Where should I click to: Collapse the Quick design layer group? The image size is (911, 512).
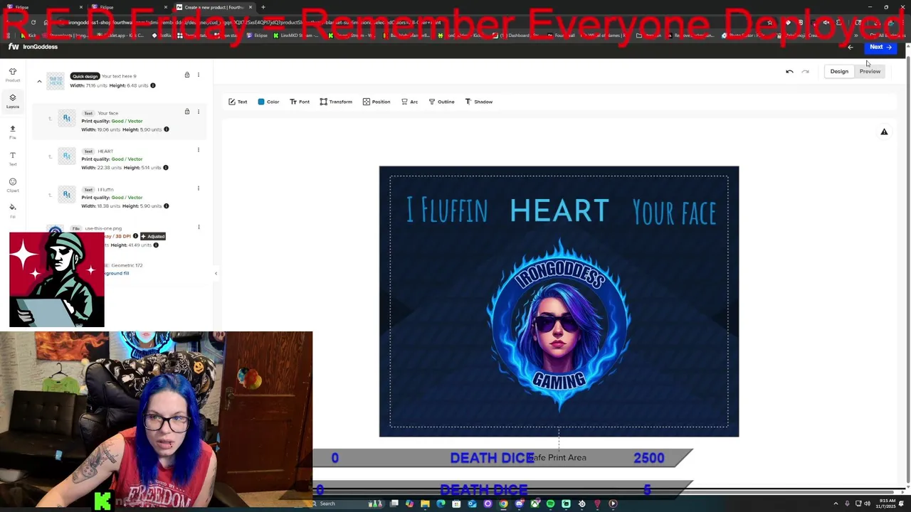point(39,81)
